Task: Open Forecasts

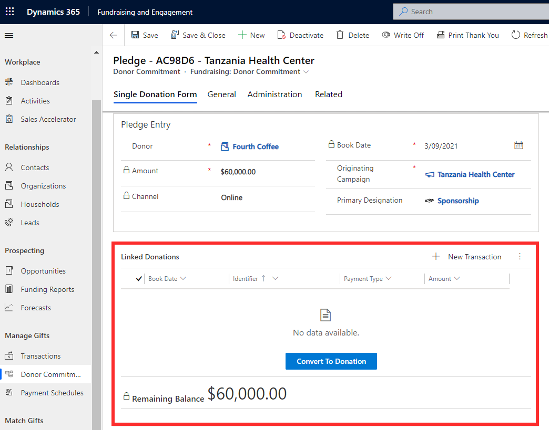Action: pos(36,308)
